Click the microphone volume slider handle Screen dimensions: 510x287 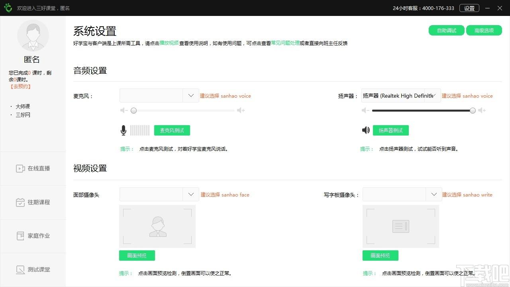coord(134,110)
